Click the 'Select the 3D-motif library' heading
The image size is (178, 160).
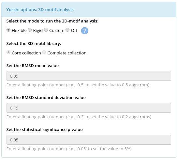point(34,44)
